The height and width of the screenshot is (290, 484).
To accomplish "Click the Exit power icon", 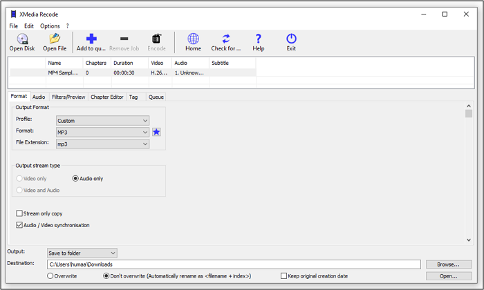I will click(x=291, y=39).
